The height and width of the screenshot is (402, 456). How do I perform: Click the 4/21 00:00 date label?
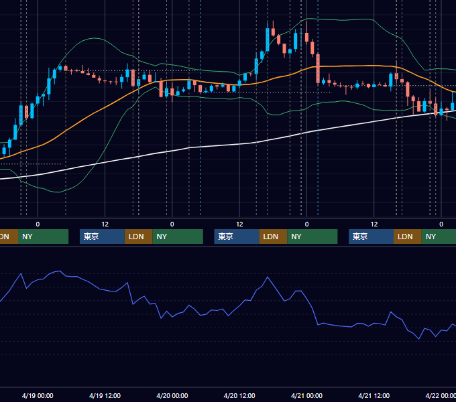click(306, 395)
